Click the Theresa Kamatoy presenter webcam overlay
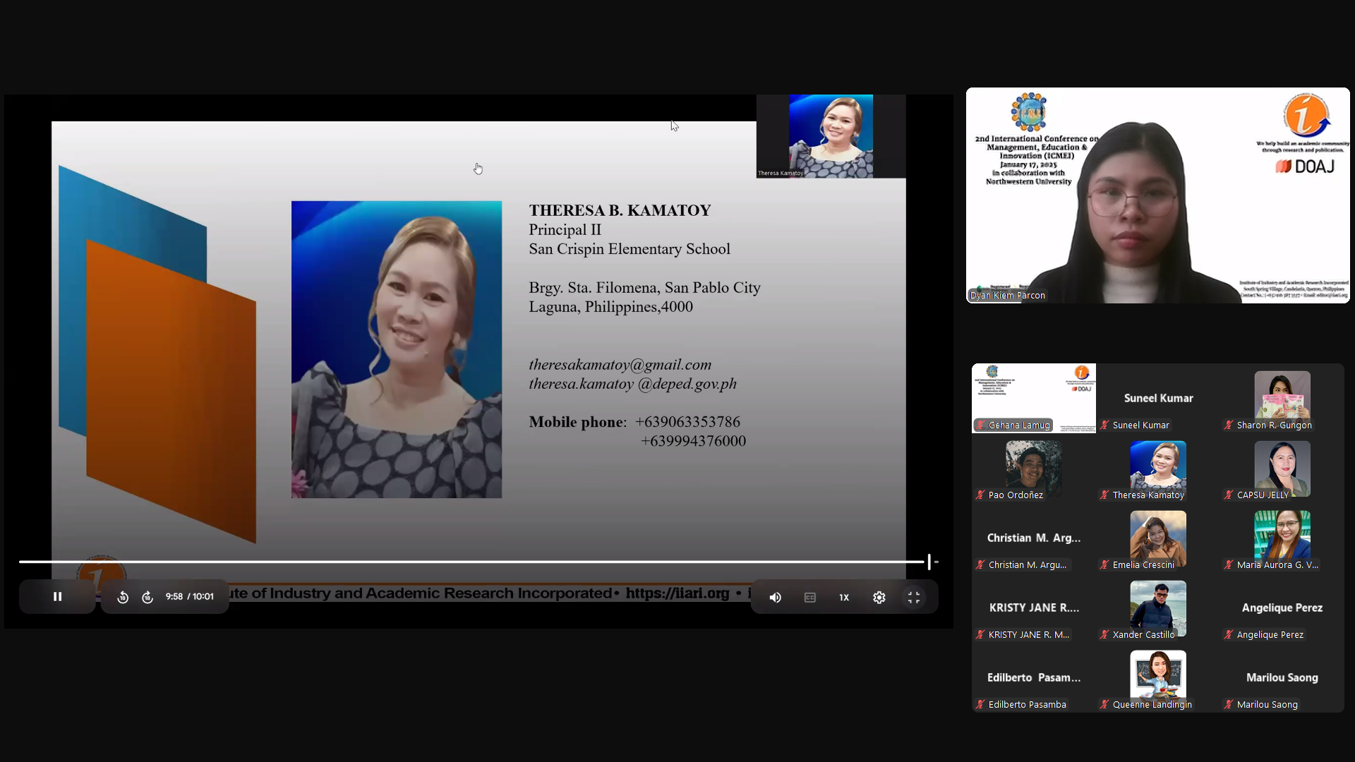The width and height of the screenshot is (1355, 762). pos(831,136)
